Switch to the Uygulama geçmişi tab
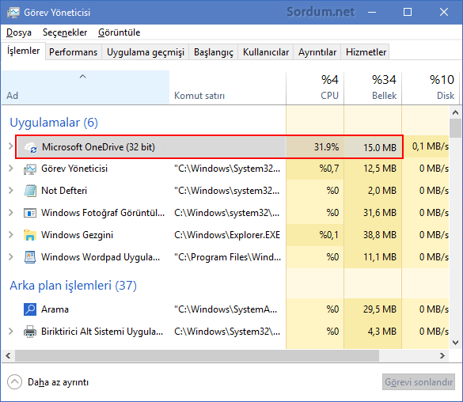The height and width of the screenshot is (402, 463). click(146, 52)
